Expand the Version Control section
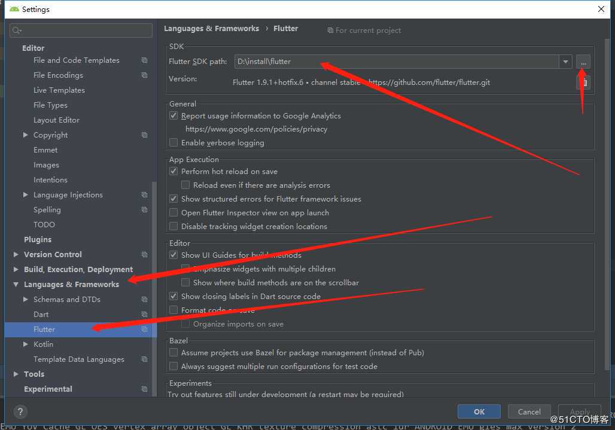This screenshot has width=615, height=430. [16, 254]
